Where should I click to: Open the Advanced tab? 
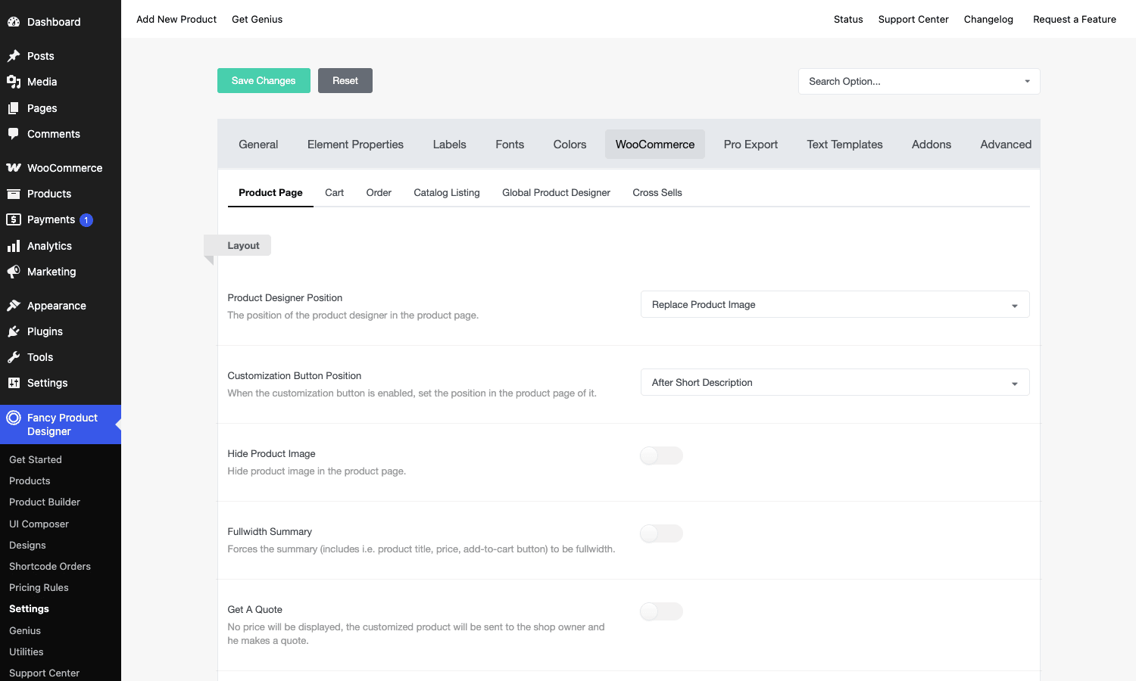1006,145
